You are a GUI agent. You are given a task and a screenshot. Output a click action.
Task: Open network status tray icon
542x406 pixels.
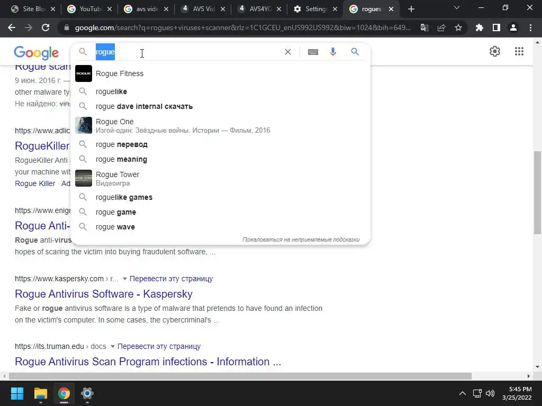click(x=477, y=393)
